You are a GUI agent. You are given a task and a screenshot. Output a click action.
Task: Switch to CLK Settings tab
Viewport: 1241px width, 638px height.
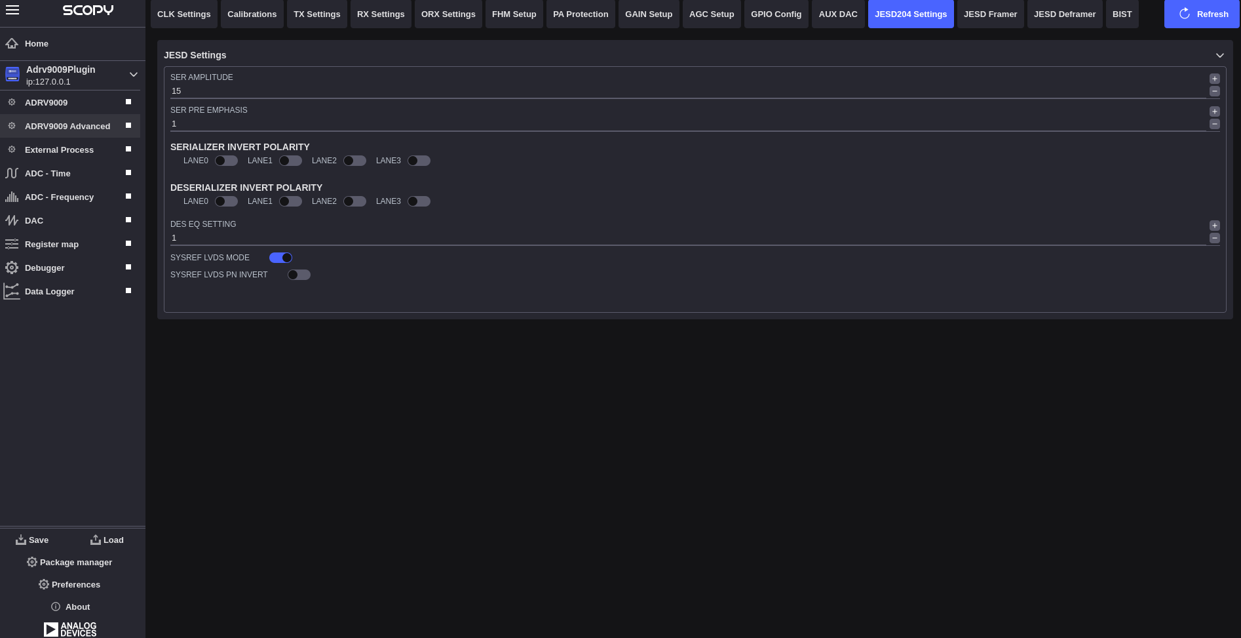coord(184,14)
